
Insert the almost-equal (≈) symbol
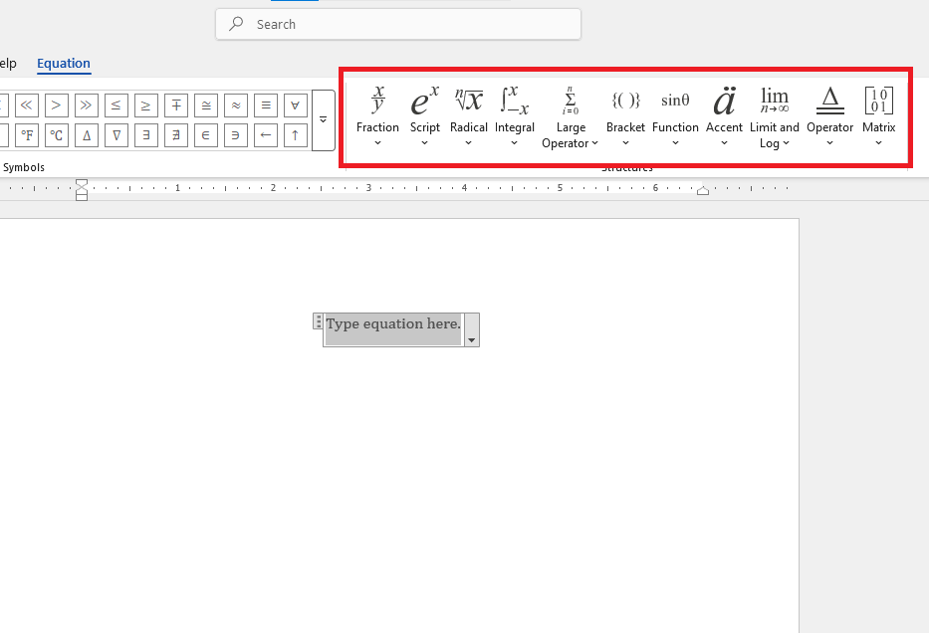pos(236,105)
